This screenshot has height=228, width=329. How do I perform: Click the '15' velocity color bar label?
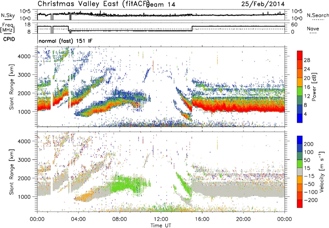click(x=307, y=168)
